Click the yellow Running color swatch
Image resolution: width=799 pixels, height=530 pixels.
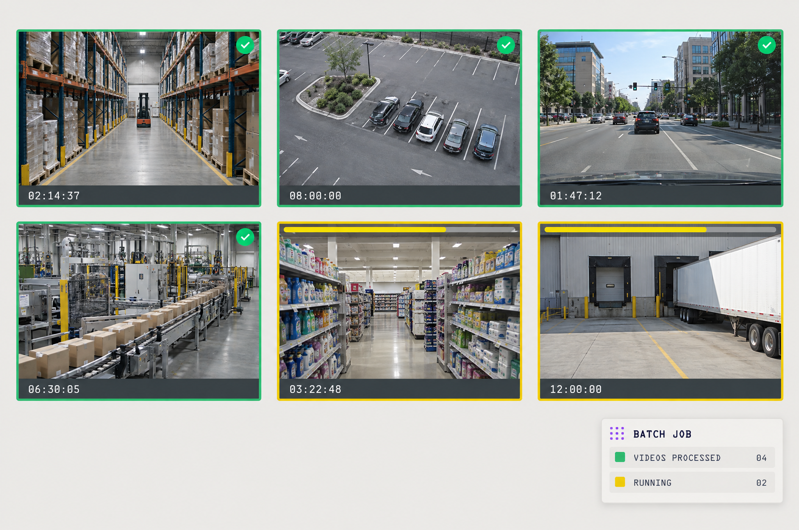click(x=620, y=482)
